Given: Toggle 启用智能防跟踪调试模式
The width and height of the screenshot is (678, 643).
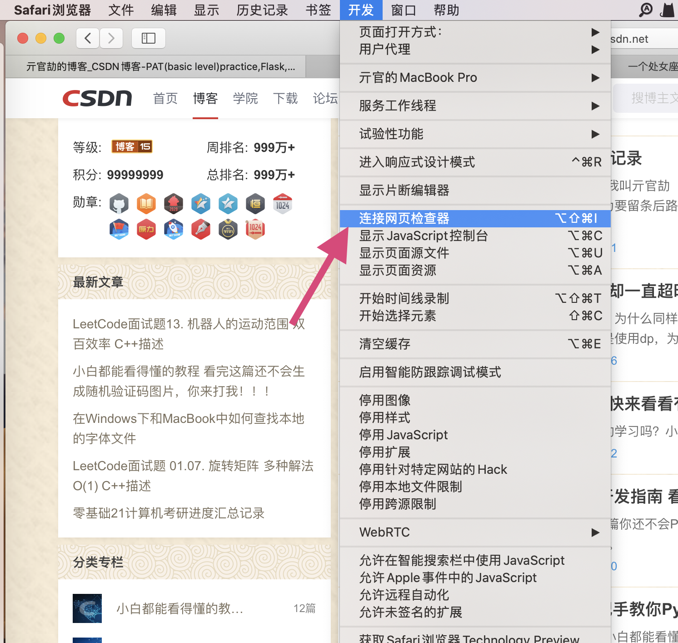Looking at the screenshot, I should tap(475, 372).
